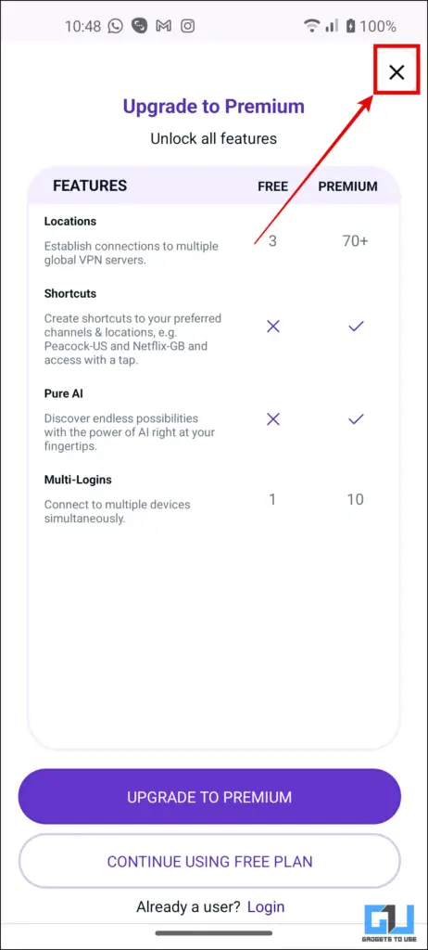Tap the bottom navigation gesture bar
Viewport: 428px width, 950px height.
[214, 933]
